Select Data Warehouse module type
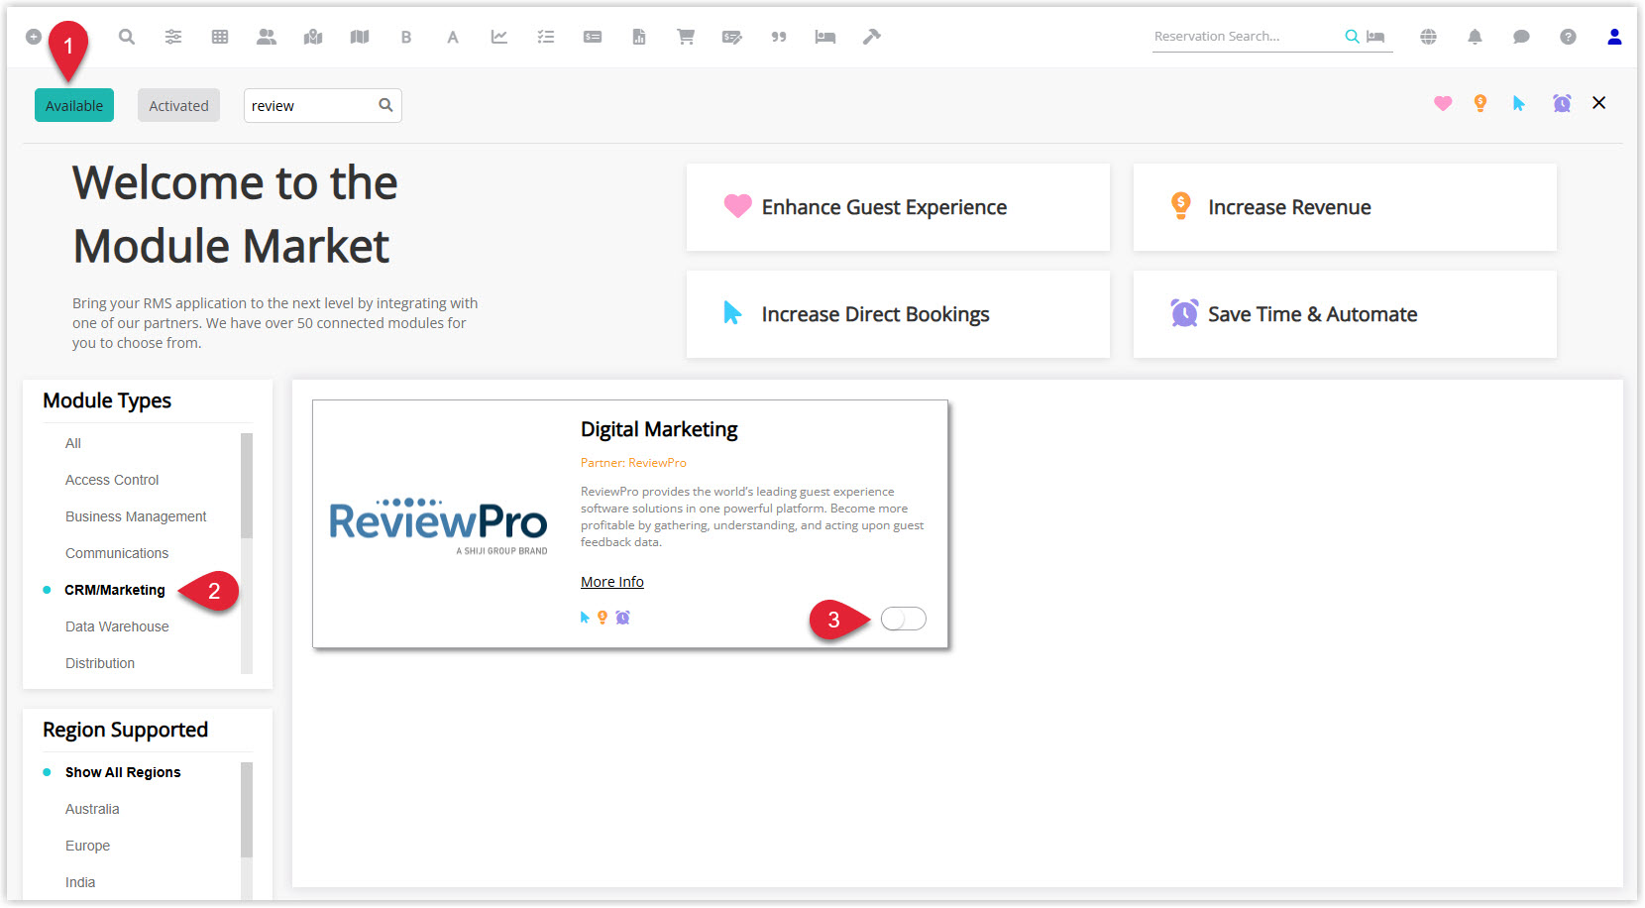Image resolution: width=1645 pixels, height=908 pixels. coord(117,626)
